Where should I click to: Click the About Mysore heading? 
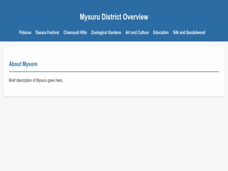click(x=23, y=64)
